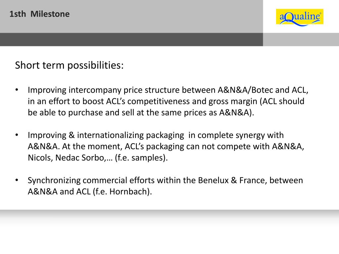
Task: Click the word 'internationalizing' in second bullet
Action: pyautogui.click(x=110, y=135)
